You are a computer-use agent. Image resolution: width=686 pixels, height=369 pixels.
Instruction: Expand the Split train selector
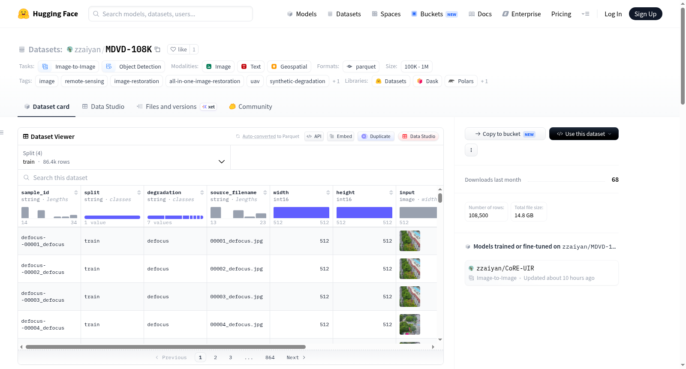(124, 157)
